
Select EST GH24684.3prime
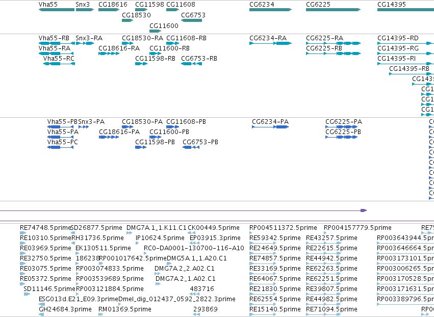[65, 309]
